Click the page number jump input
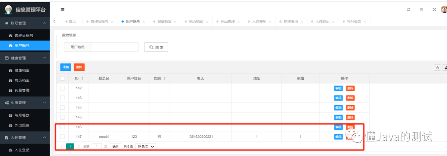447x156 pixels. (97, 146)
